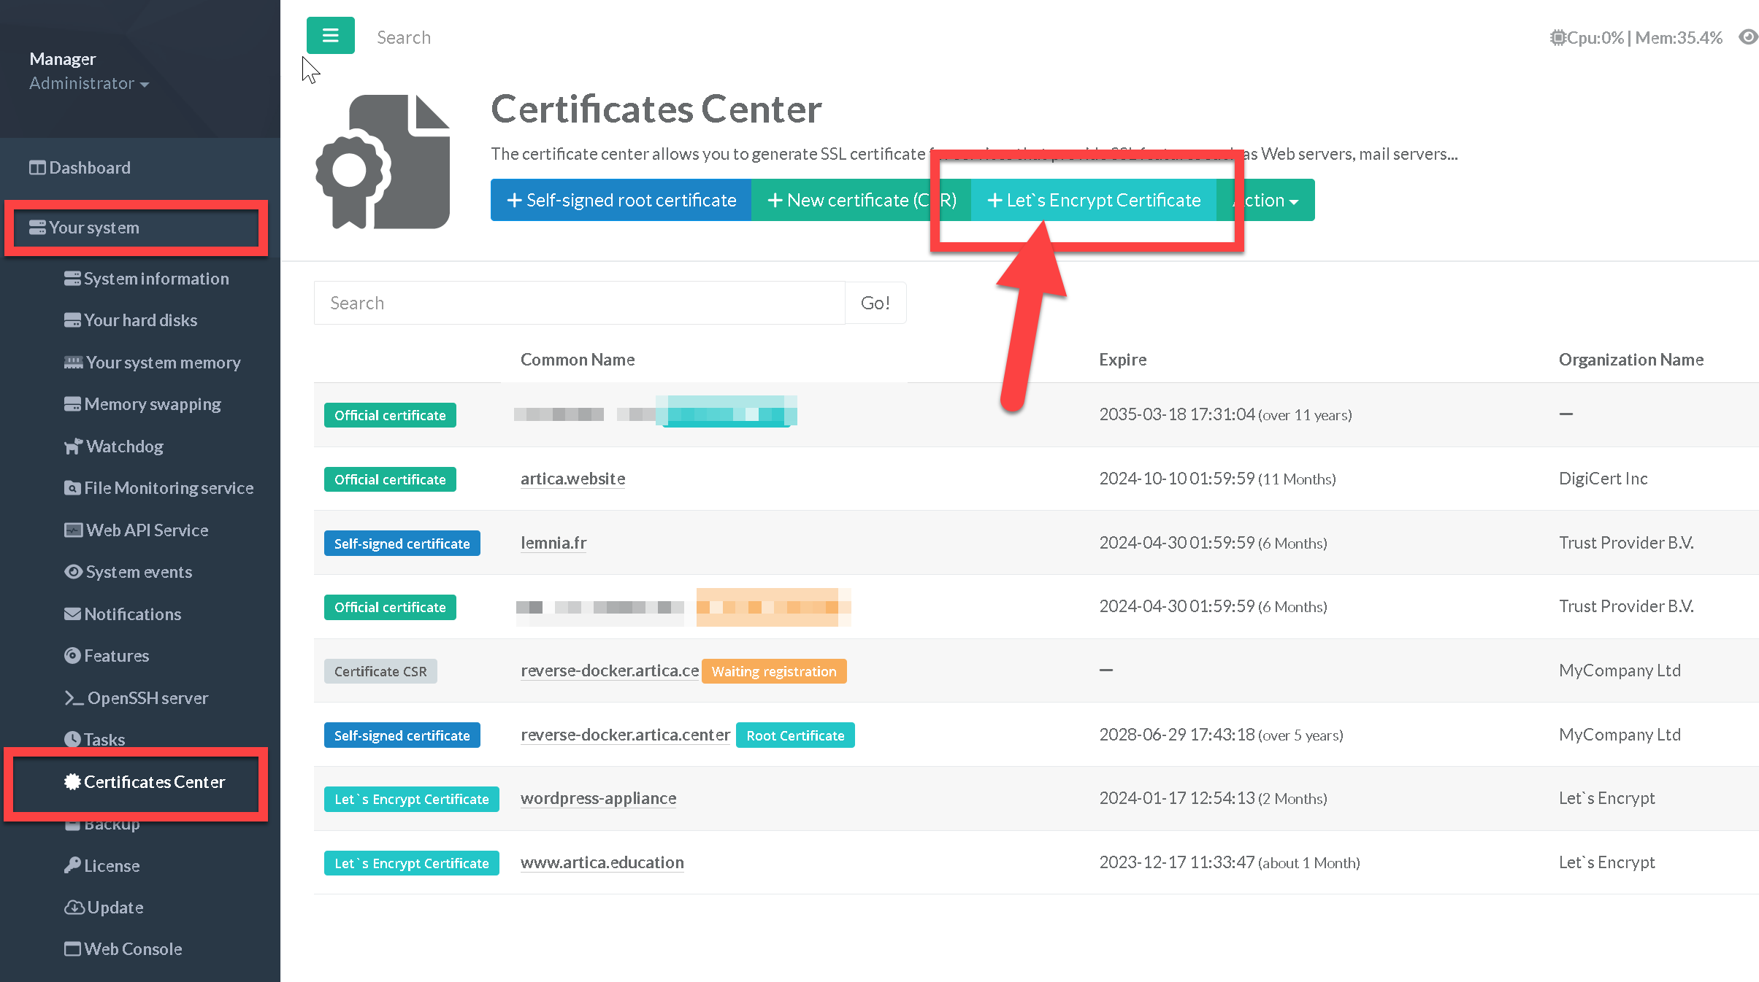Select Dashboard in the sidebar menu
The height and width of the screenshot is (982, 1759).
point(89,168)
